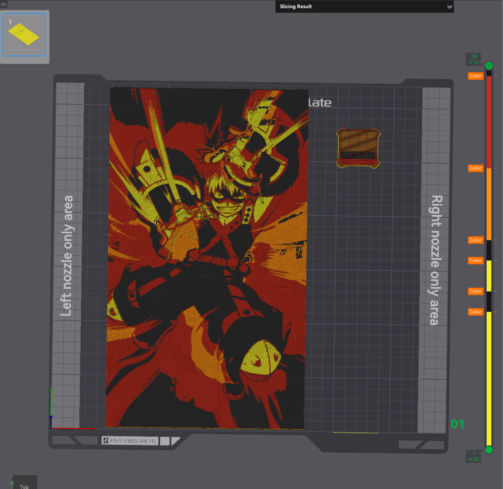Select the plate 1 thumbnail
Viewport: 503px width, 489px height.
pos(24,35)
